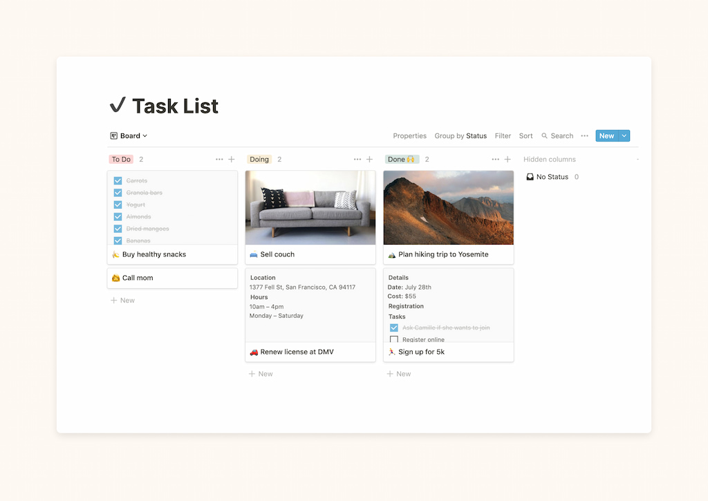Viewport: 708px width, 501px height.
Task: Open the Sort menu
Action: [525, 136]
